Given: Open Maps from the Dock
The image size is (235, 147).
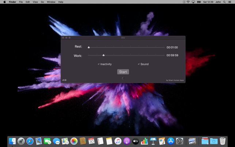Looking at the screenshot, I should pos(65,141).
